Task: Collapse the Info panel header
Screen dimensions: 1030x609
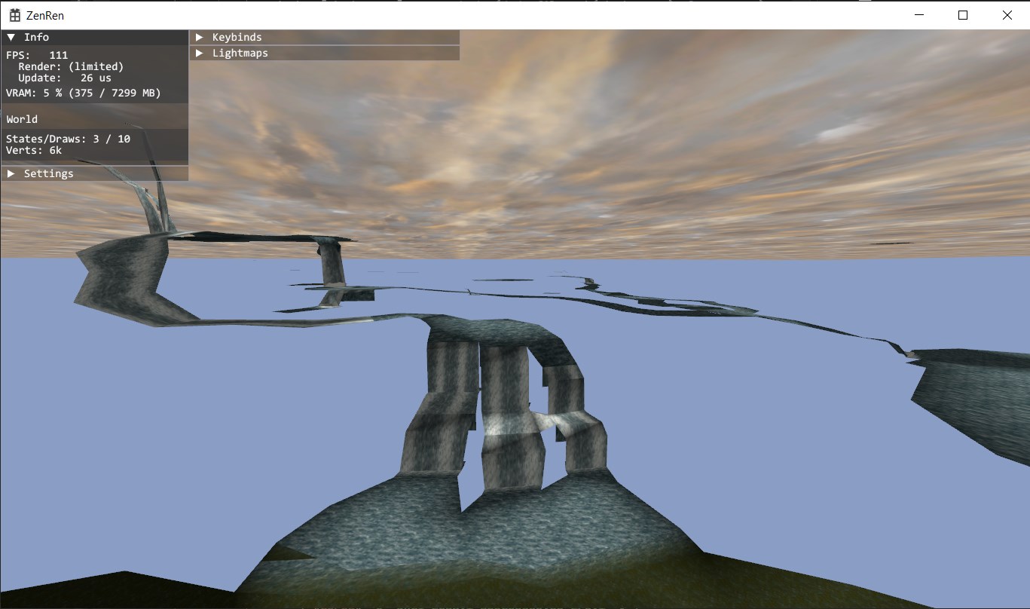Action: click(x=94, y=37)
